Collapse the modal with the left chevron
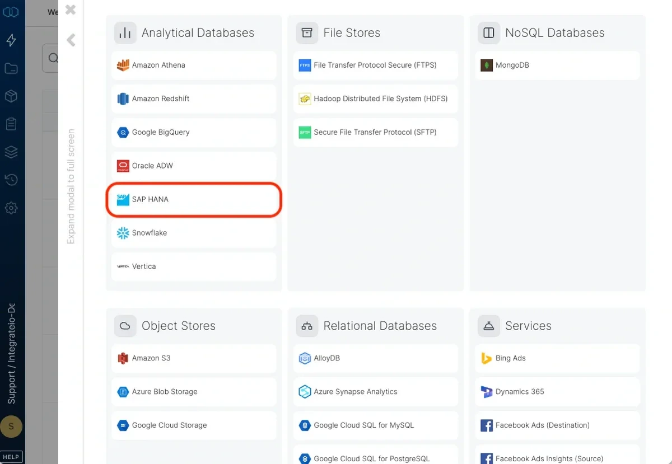The image size is (672, 464). coord(71,40)
